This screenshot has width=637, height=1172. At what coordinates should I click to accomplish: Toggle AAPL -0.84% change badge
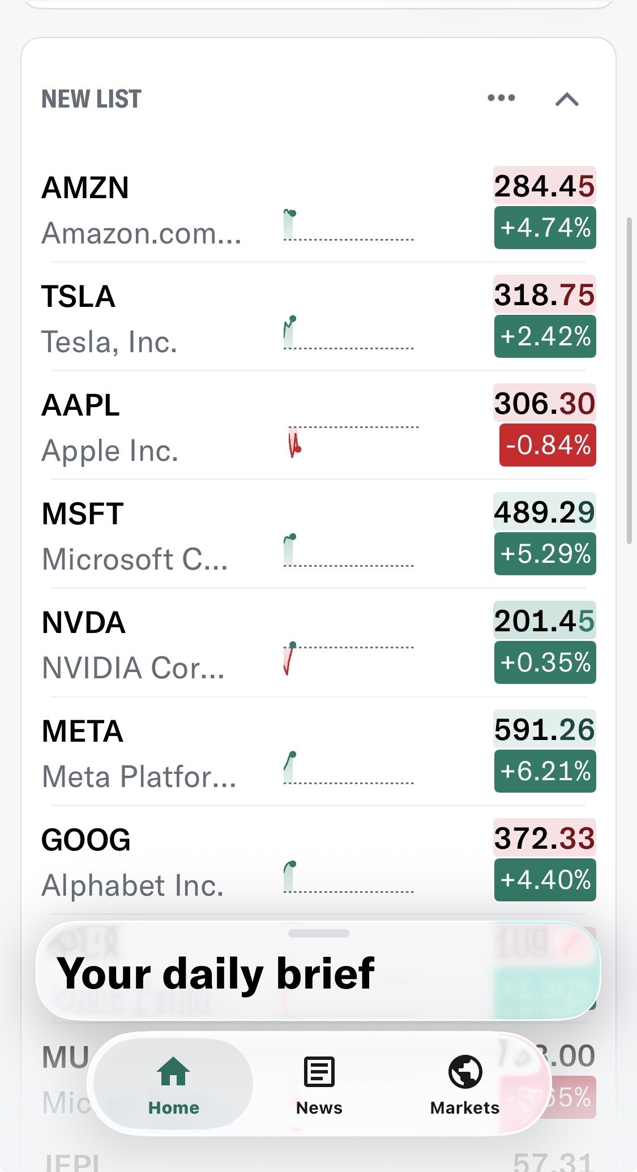coord(548,445)
